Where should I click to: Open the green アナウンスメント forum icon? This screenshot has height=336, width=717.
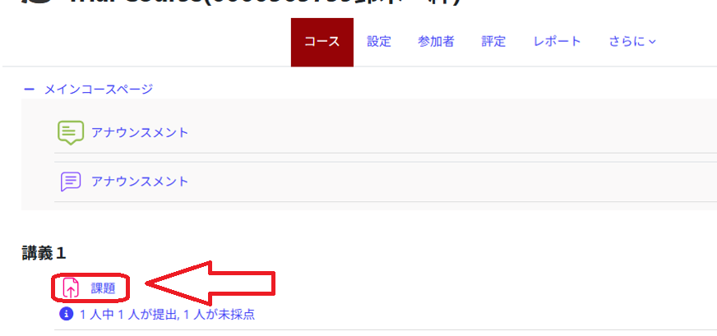71,132
